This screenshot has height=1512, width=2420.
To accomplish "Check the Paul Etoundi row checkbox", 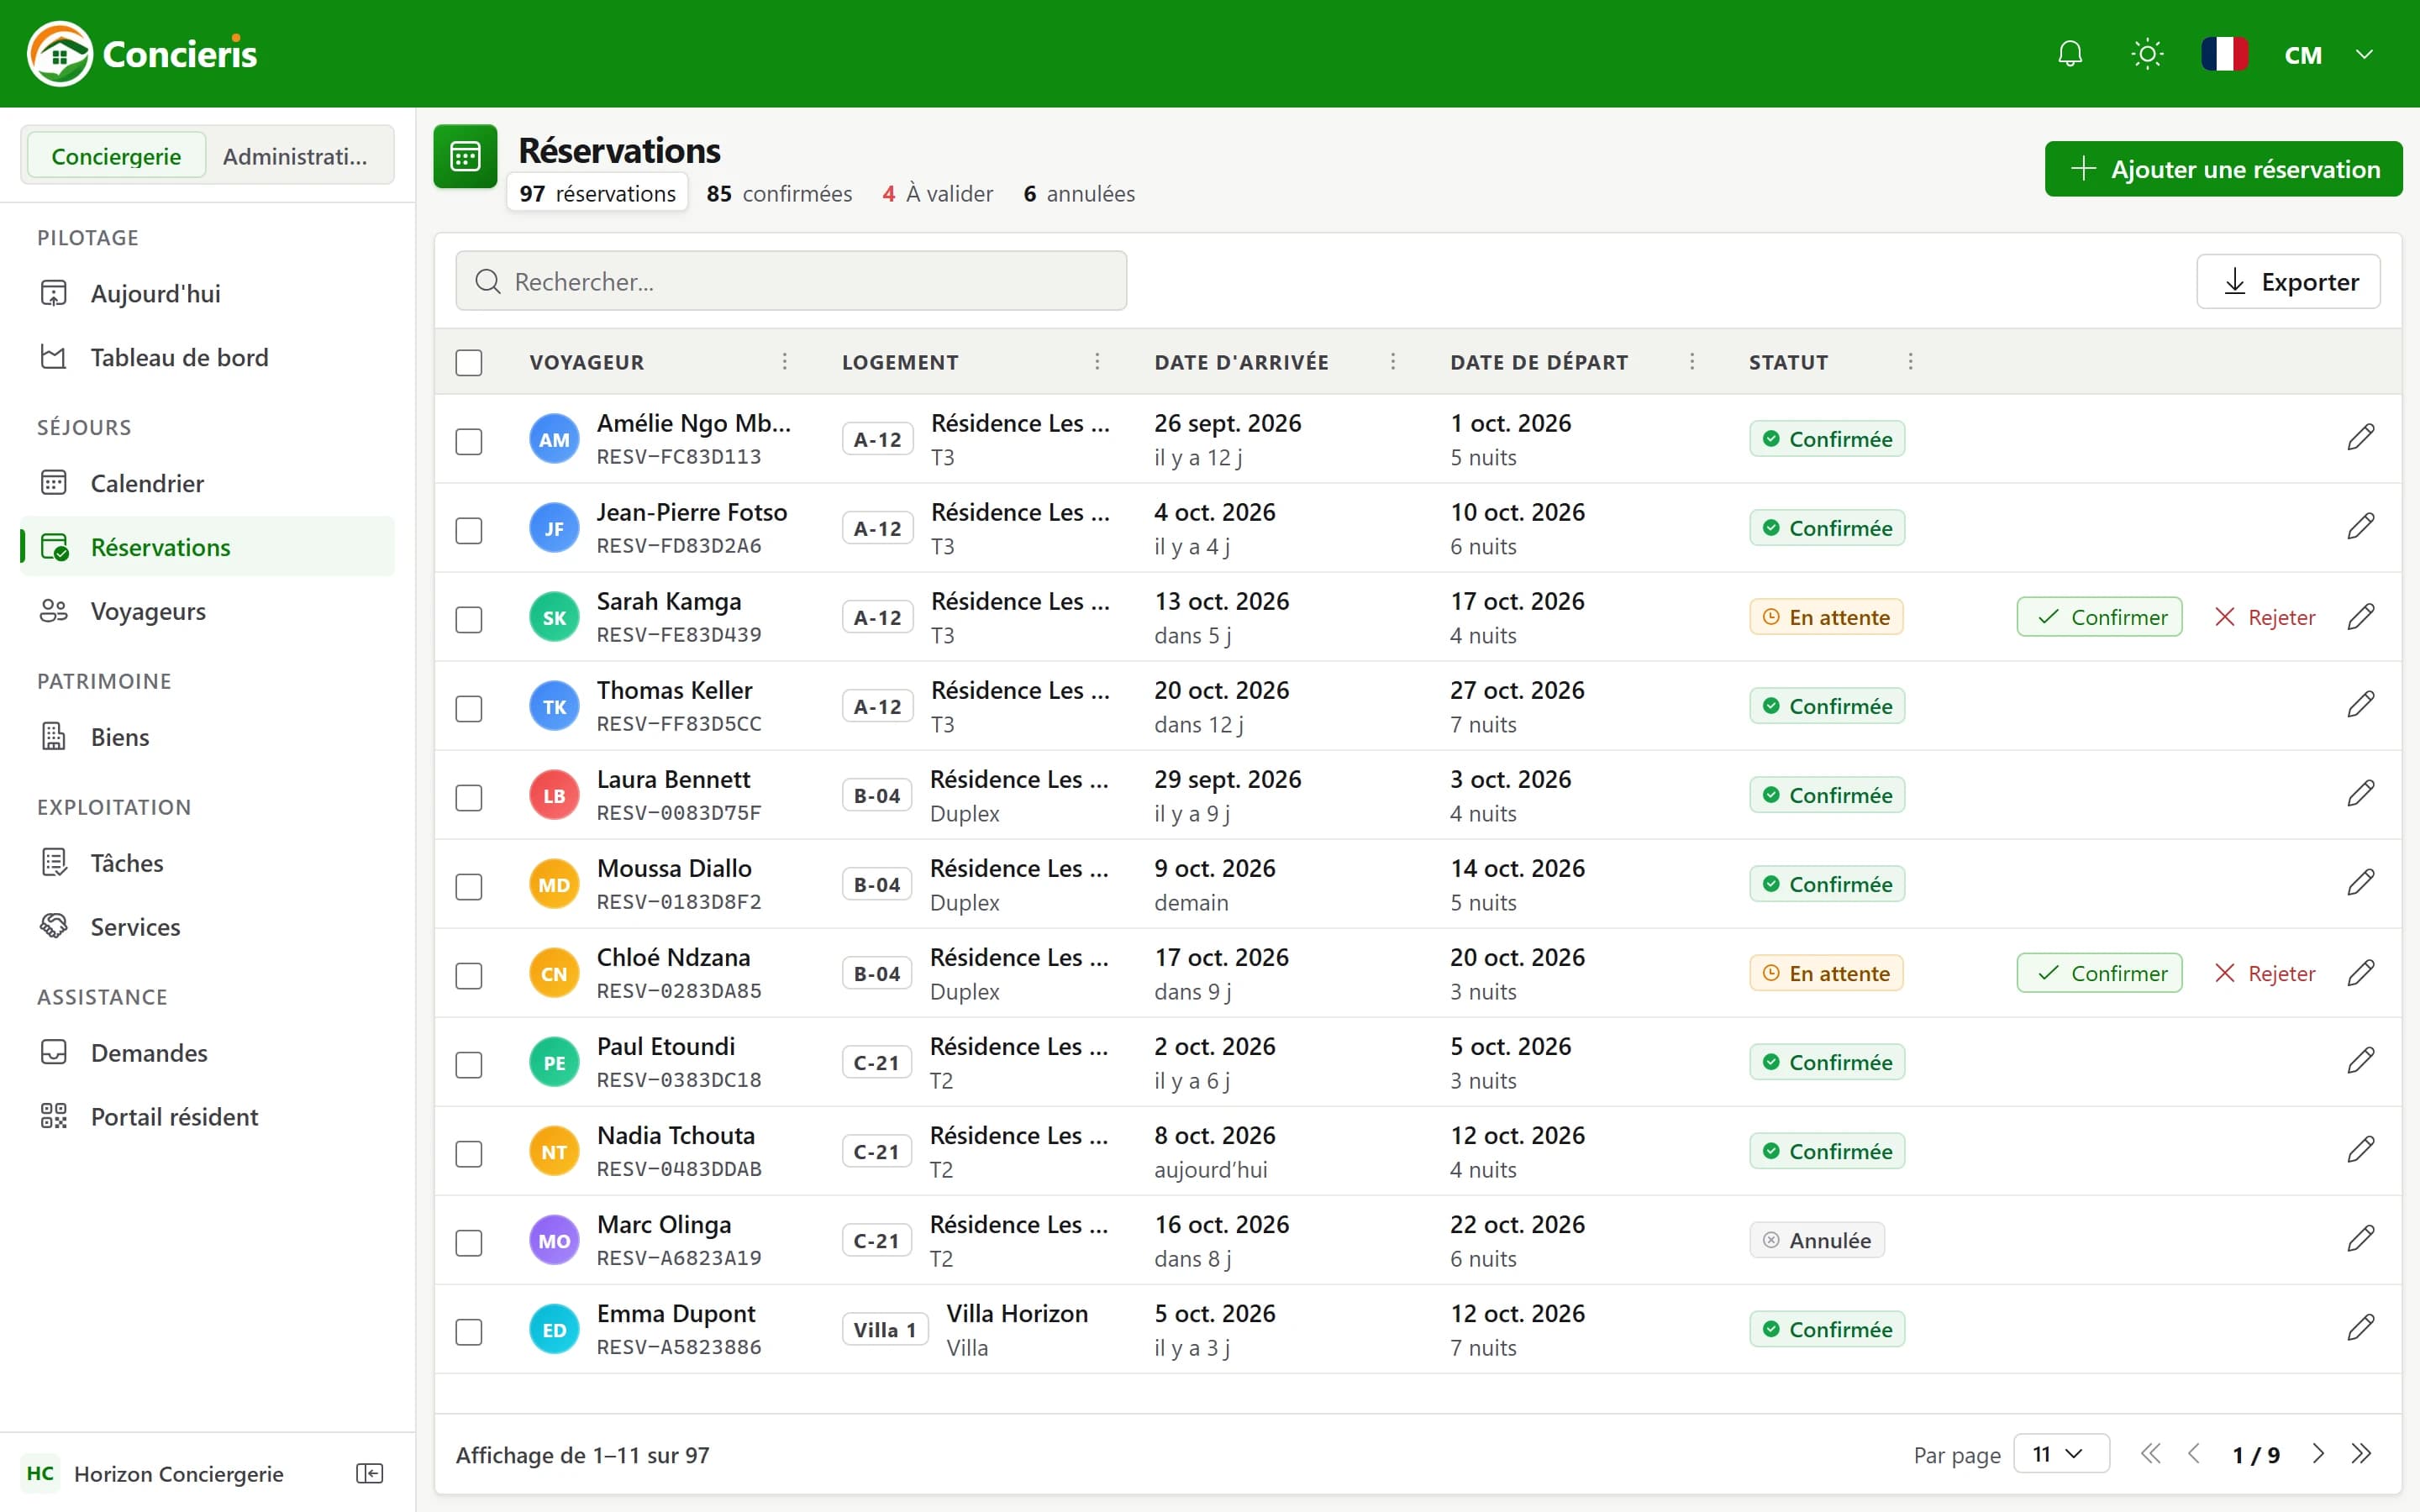I will pos(469,1064).
